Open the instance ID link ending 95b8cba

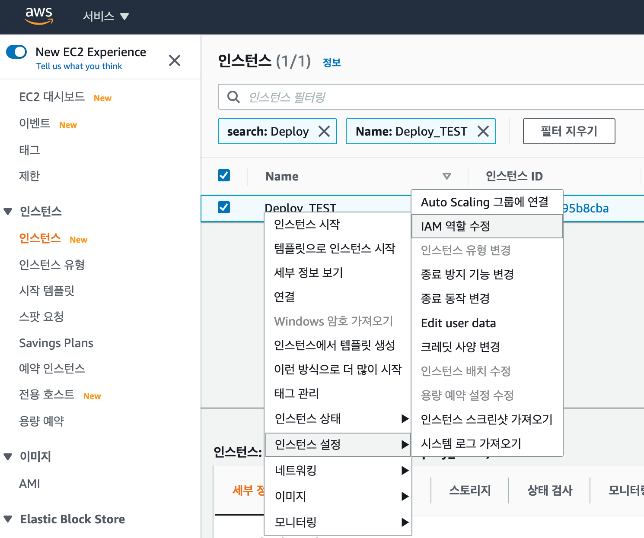coord(586,209)
